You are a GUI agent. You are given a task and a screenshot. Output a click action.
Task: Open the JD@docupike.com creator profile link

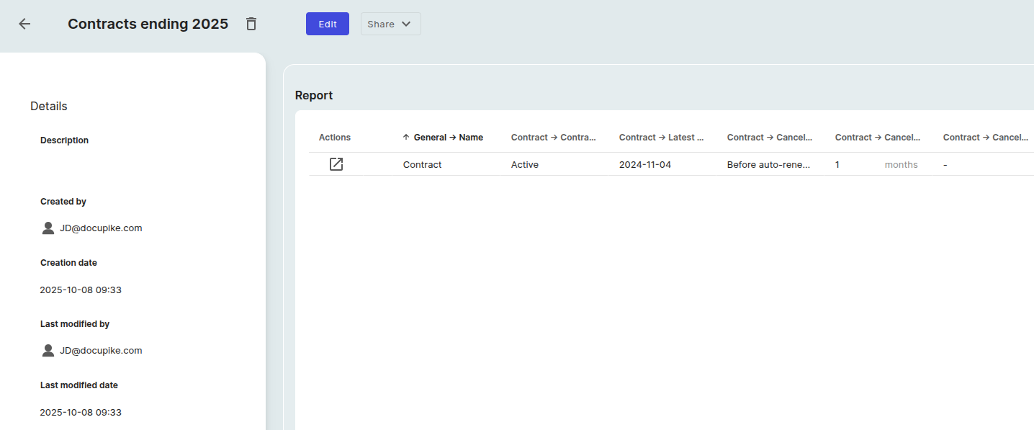coord(101,227)
